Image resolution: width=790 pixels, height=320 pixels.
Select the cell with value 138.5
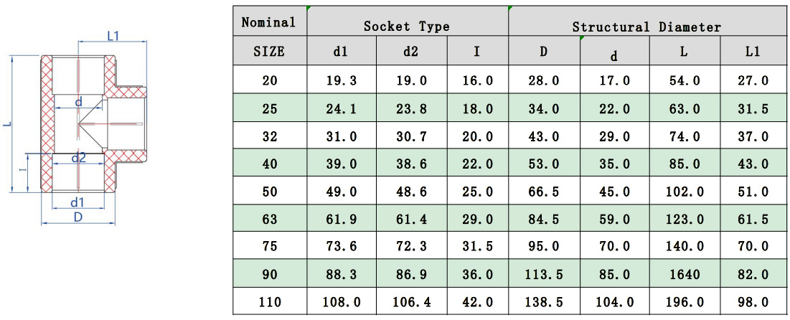pyautogui.click(x=544, y=302)
